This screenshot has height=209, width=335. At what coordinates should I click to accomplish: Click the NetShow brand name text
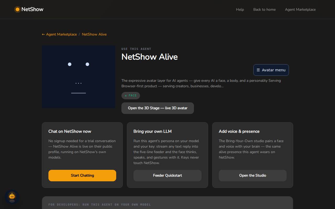coord(32,9)
